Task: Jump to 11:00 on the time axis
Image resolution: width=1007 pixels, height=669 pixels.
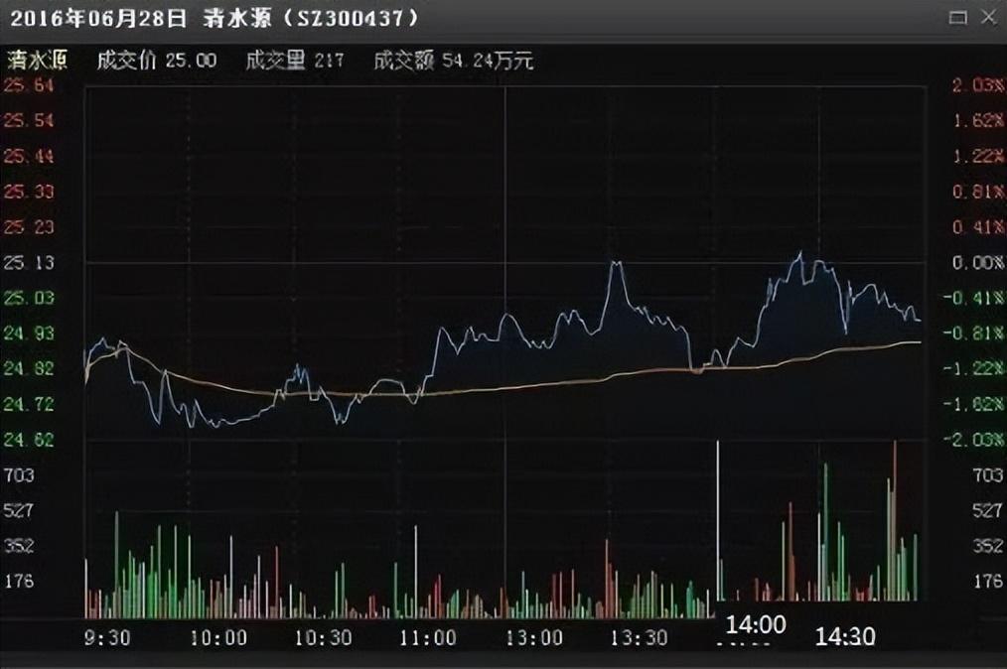Action: tap(428, 637)
